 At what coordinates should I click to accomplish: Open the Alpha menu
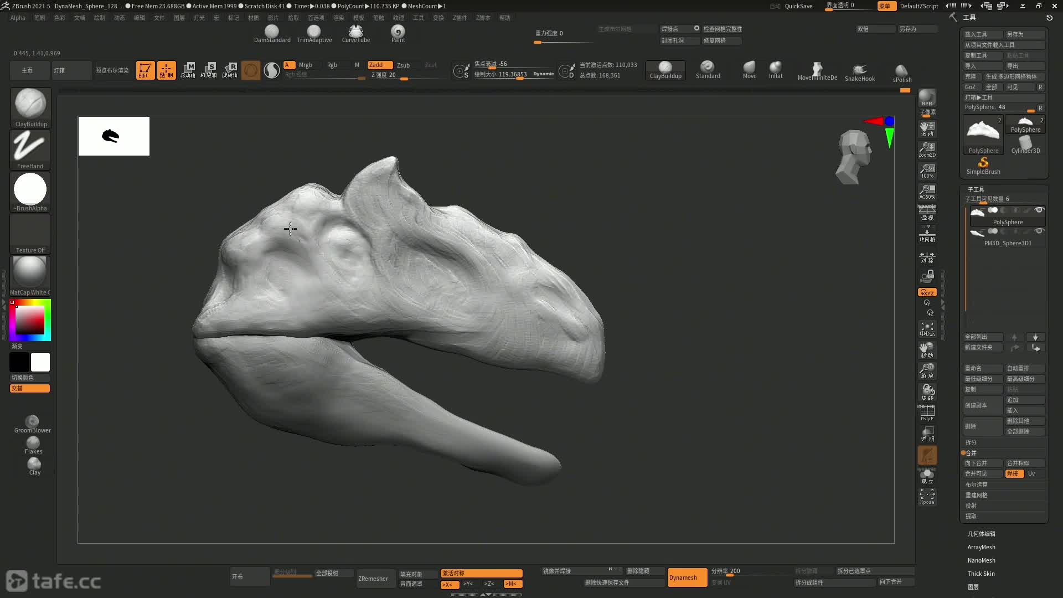[x=18, y=18]
